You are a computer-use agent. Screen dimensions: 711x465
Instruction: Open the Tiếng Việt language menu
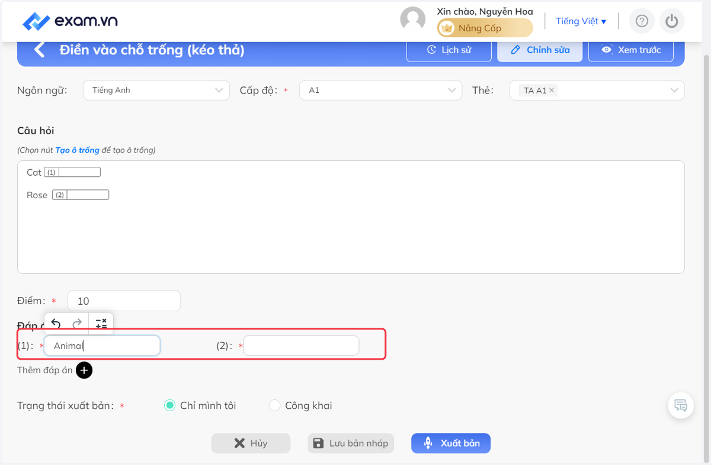(x=581, y=21)
